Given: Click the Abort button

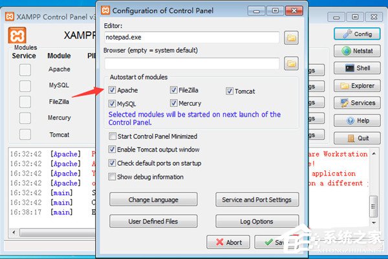Looking at the screenshot, I should 228,242.
